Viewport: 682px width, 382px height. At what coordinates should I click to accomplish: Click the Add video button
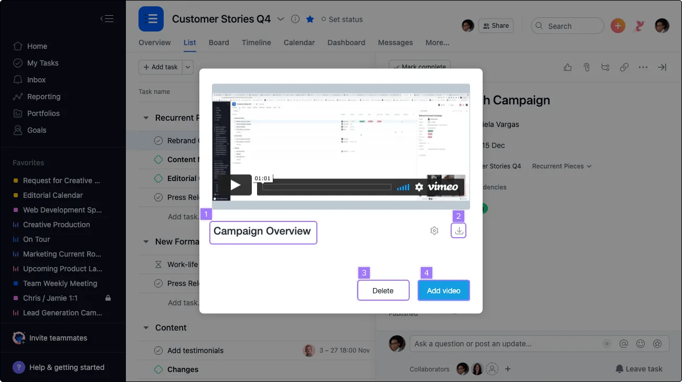[x=443, y=291]
